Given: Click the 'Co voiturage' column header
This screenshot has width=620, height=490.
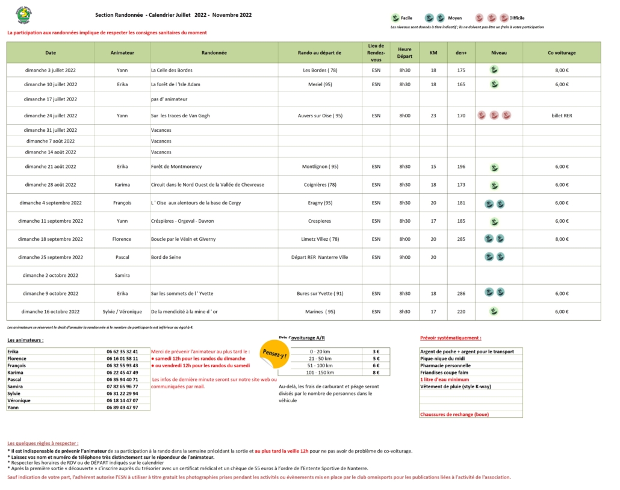Looking at the screenshot, I should tap(562, 52).
